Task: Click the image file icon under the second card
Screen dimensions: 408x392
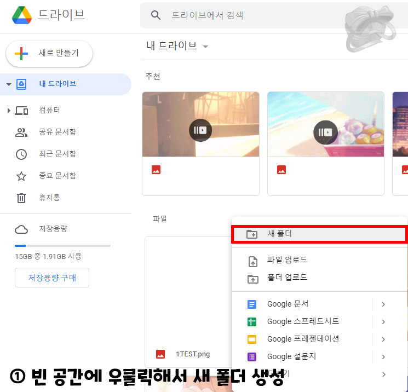Action: point(281,170)
